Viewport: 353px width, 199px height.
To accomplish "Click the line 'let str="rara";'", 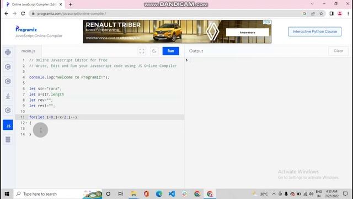I will point(45,88).
